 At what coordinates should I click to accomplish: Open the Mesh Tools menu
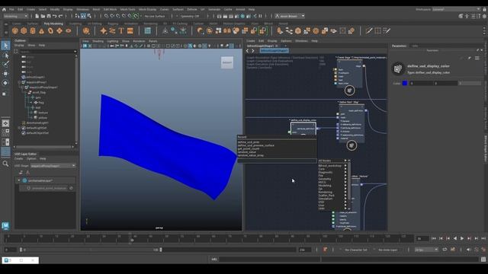point(127,9)
